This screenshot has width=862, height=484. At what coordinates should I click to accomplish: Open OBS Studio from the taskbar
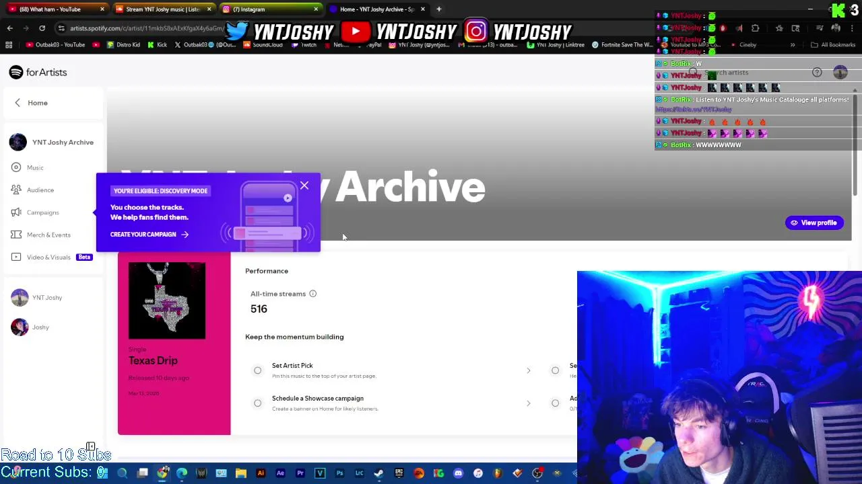[537, 473]
